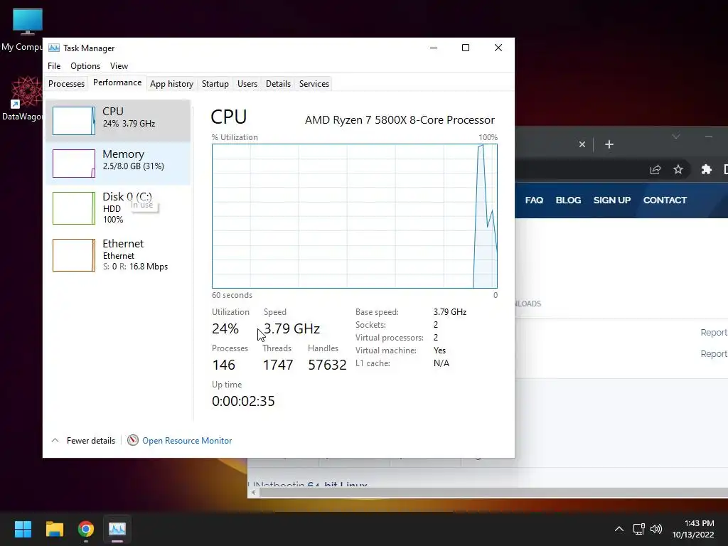Screen dimensions: 728x546
Task: Close the browser tab with X
Action: point(582,144)
